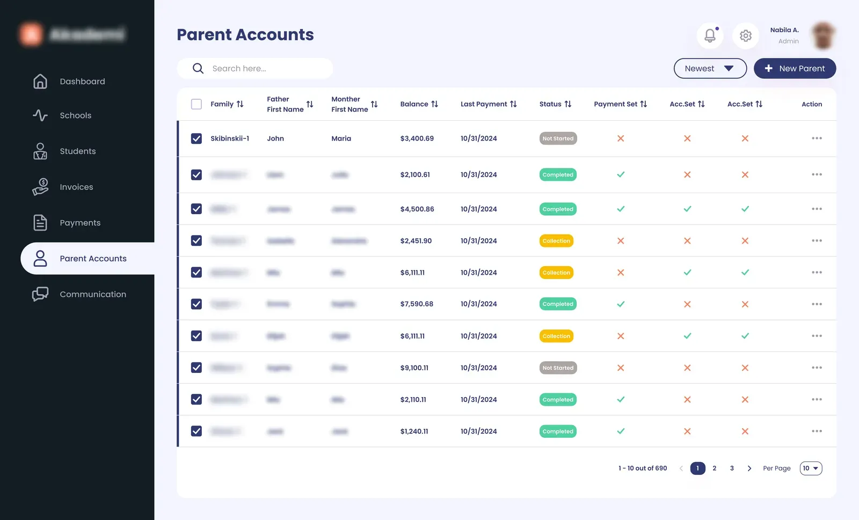This screenshot has height=520, width=859.
Task: Open Students in sidebar
Action: 78,151
